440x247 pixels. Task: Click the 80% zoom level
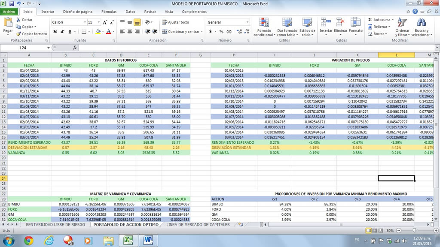390,231
